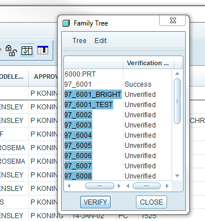This screenshot has height=221, width=205.
Task: Click left arrow of Verification column scrollbar
Action: [x=128, y=186]
